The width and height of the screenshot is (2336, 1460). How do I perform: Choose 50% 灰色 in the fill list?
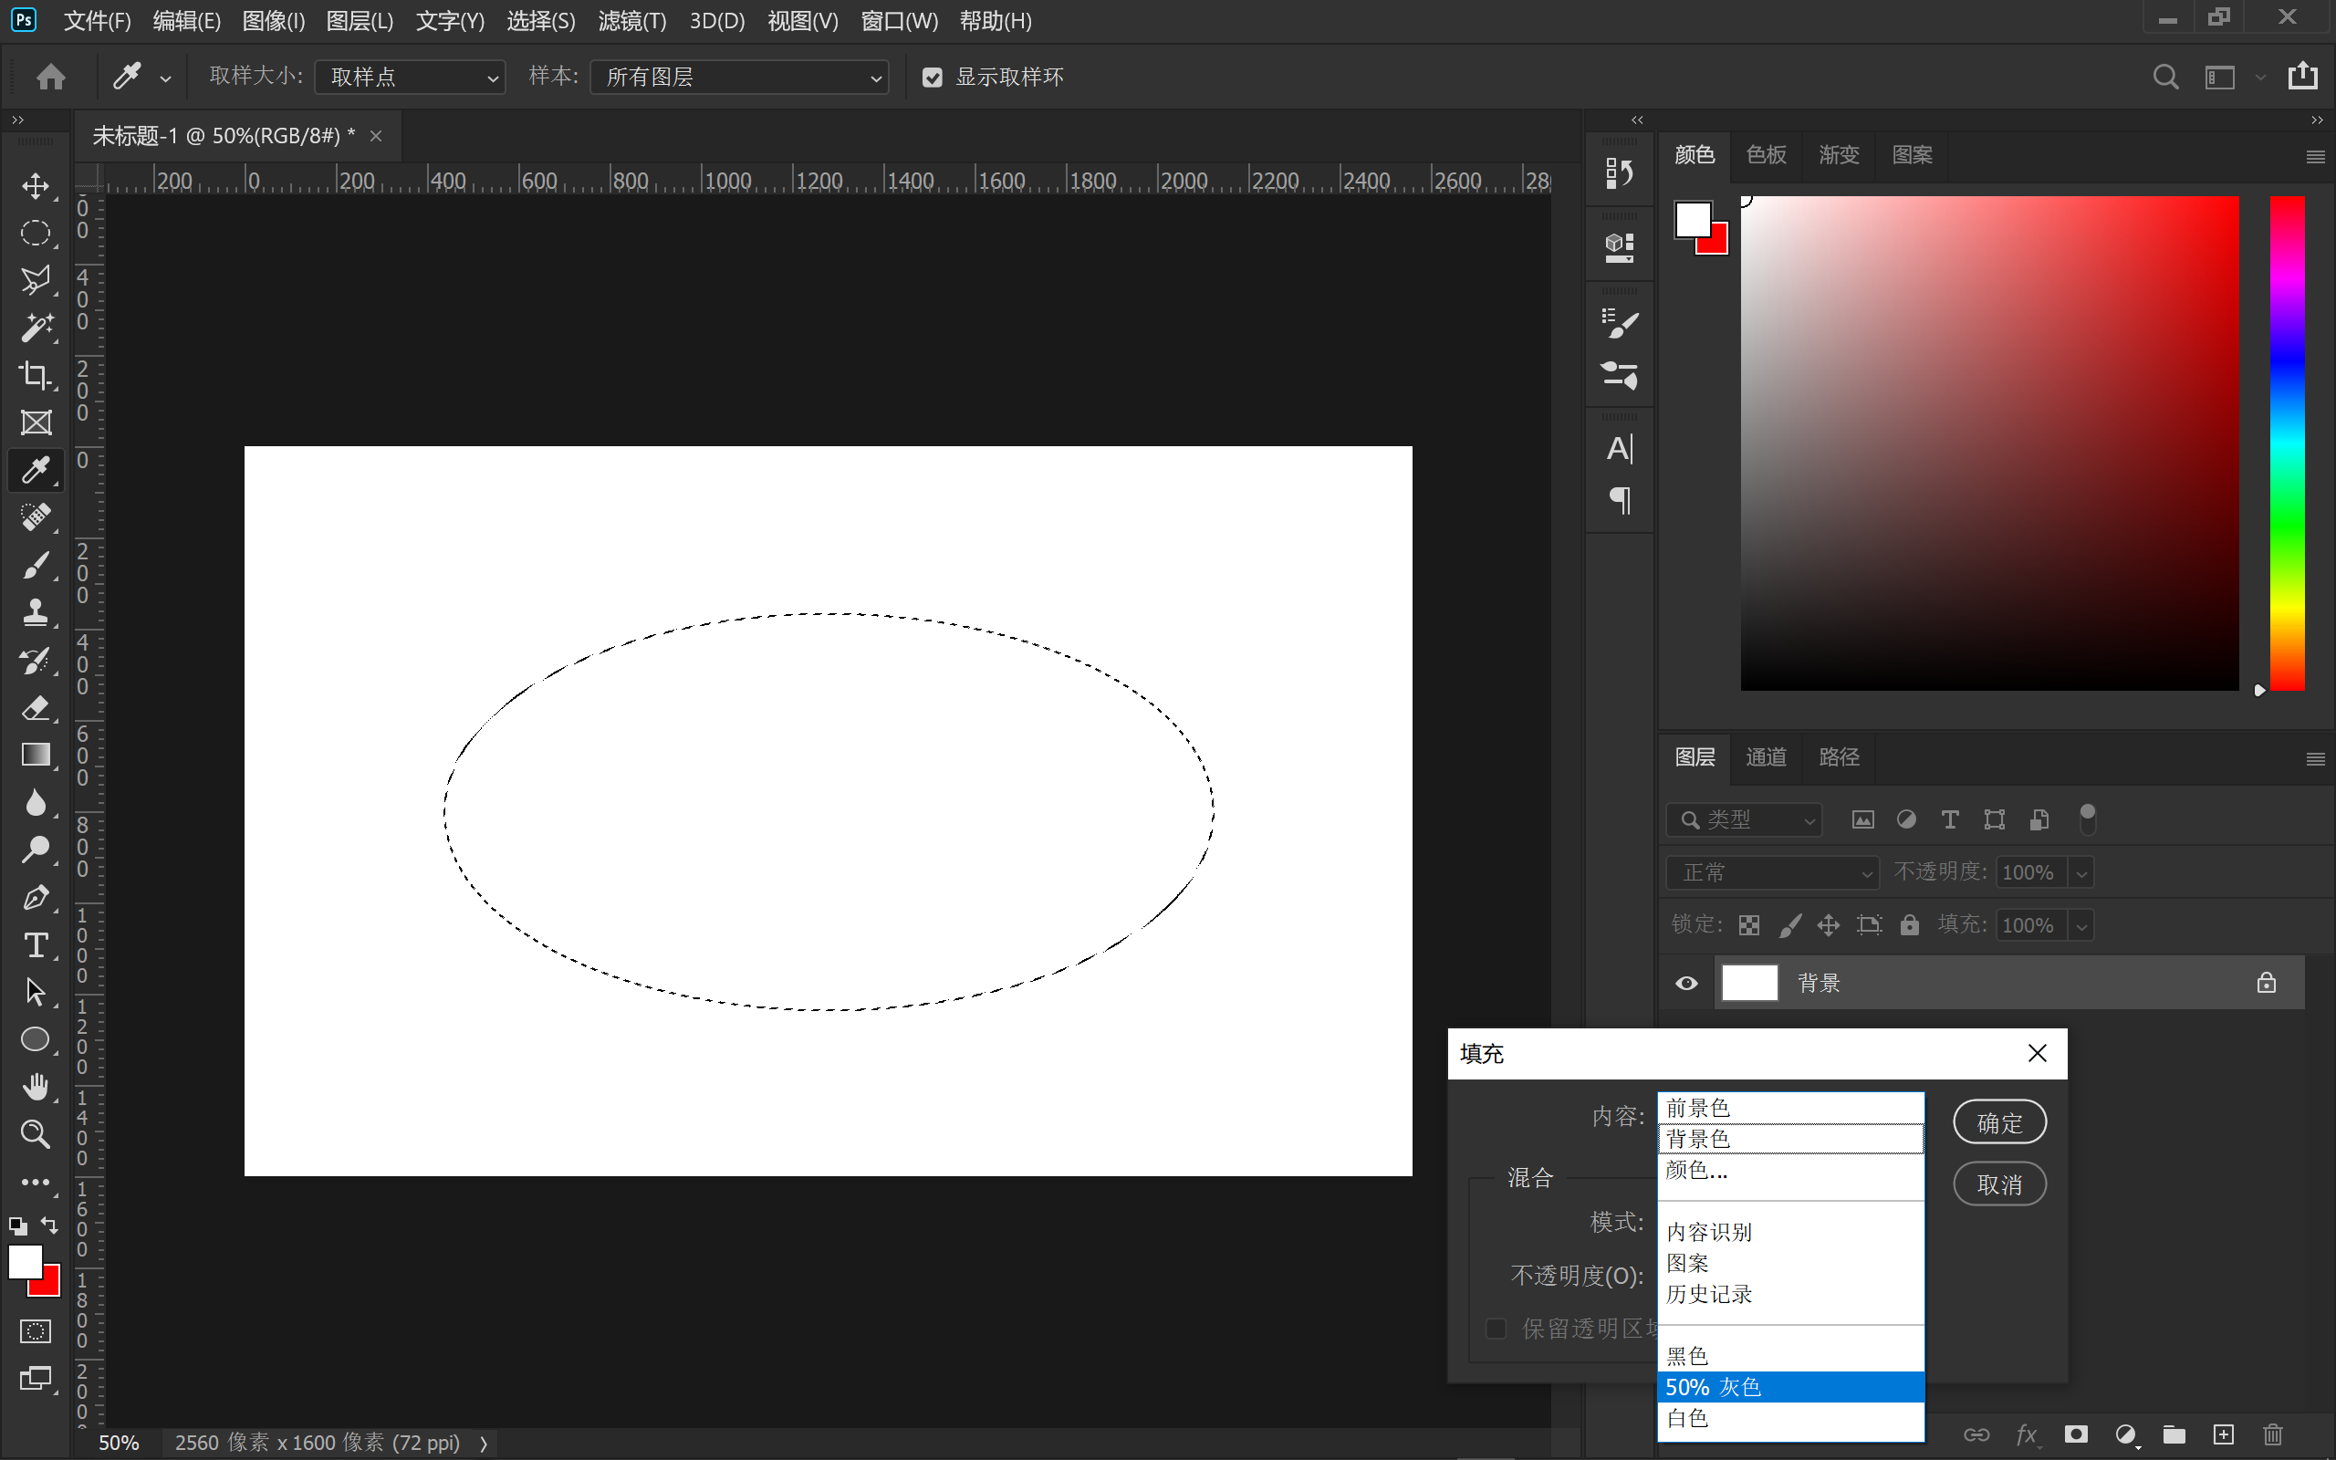(x=1790, y=1387)
